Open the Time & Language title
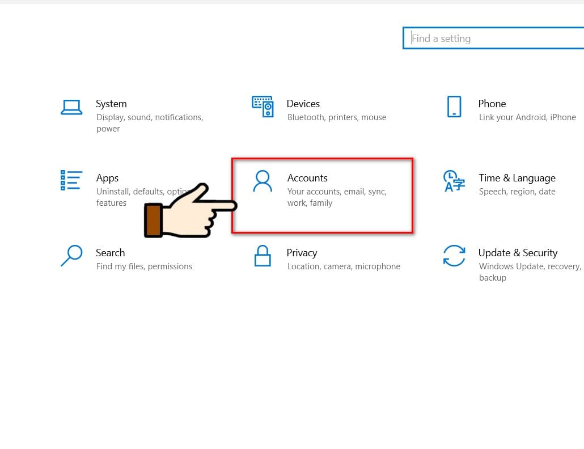 click(x=517, y=179)
